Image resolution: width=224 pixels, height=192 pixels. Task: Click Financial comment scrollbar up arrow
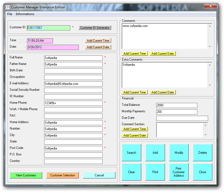(x=205, y=125)
